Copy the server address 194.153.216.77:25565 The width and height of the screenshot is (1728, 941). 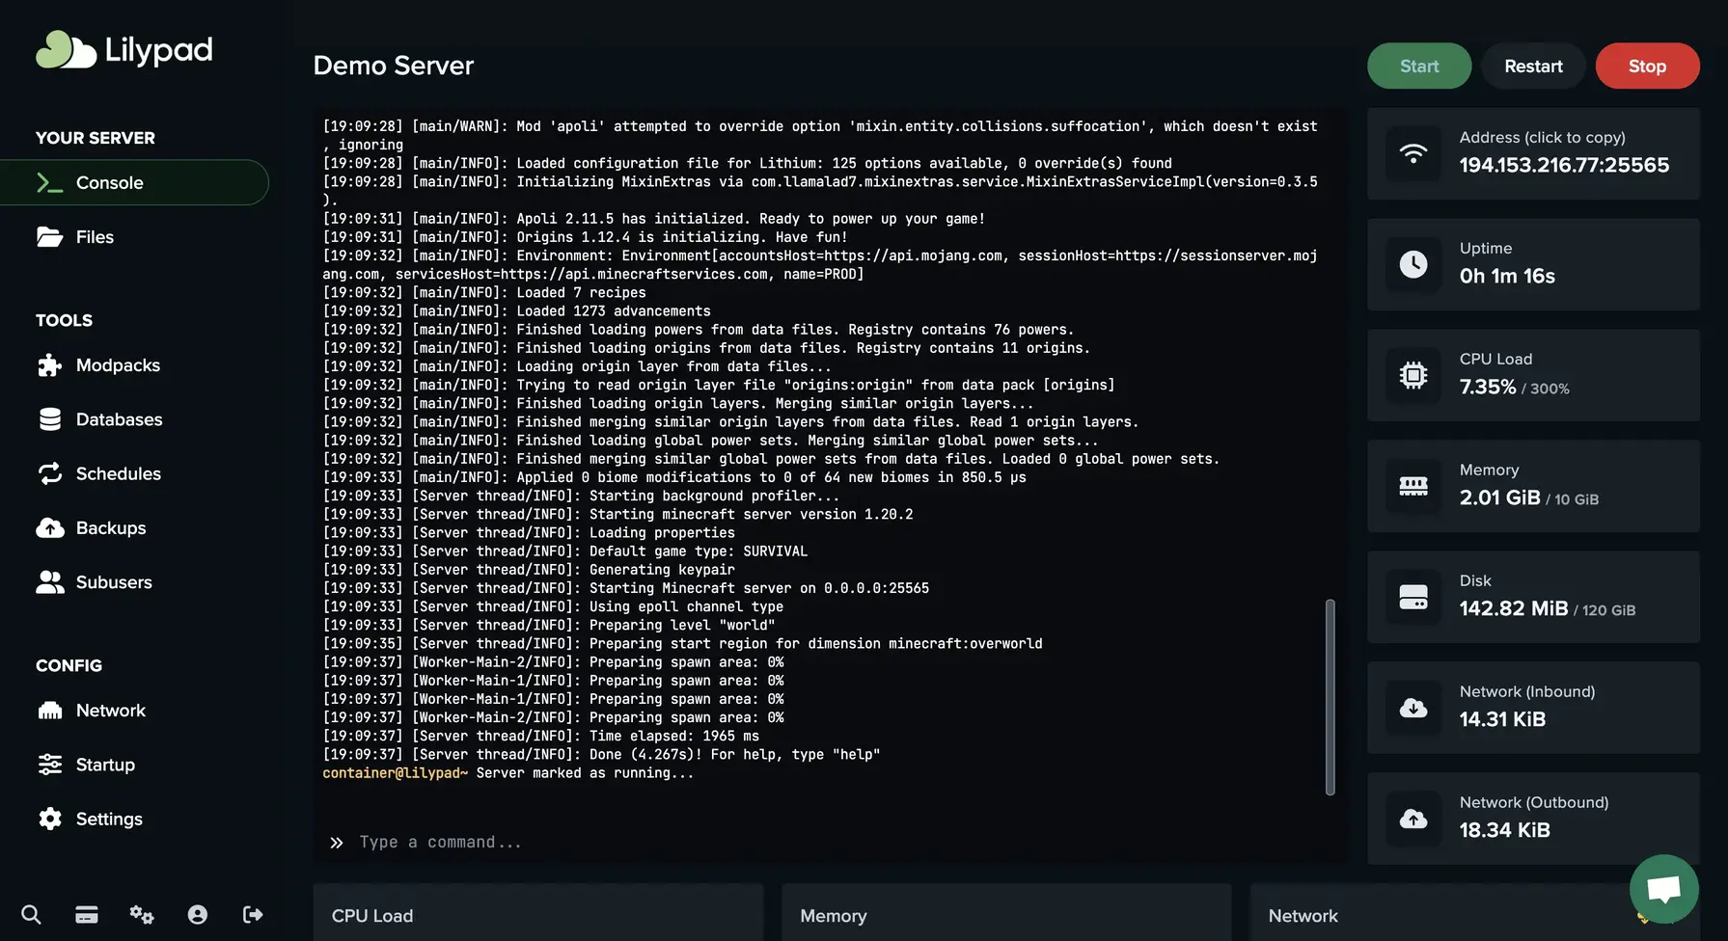pos(1563,165)
